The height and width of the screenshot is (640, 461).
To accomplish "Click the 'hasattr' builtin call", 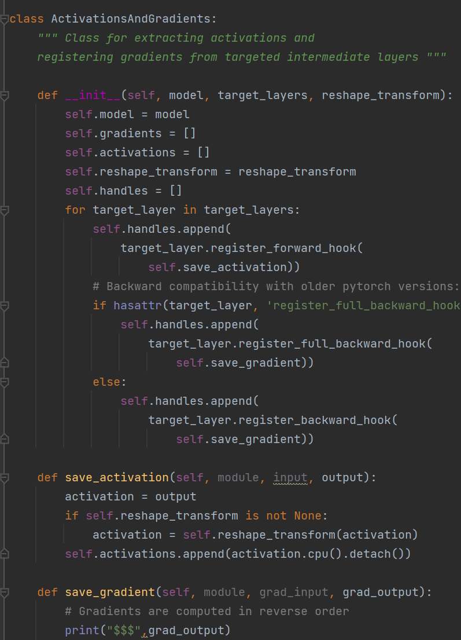I will click(x=137, y=306).
